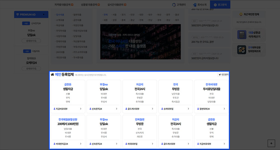280x150 pixels.
Task: Click the home icon beside 메인 등록업체
Action: [52, 75]
